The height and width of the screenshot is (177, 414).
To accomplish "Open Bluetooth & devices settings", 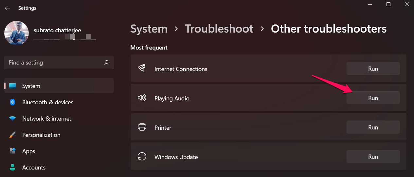I will click(x=48, y=102).
